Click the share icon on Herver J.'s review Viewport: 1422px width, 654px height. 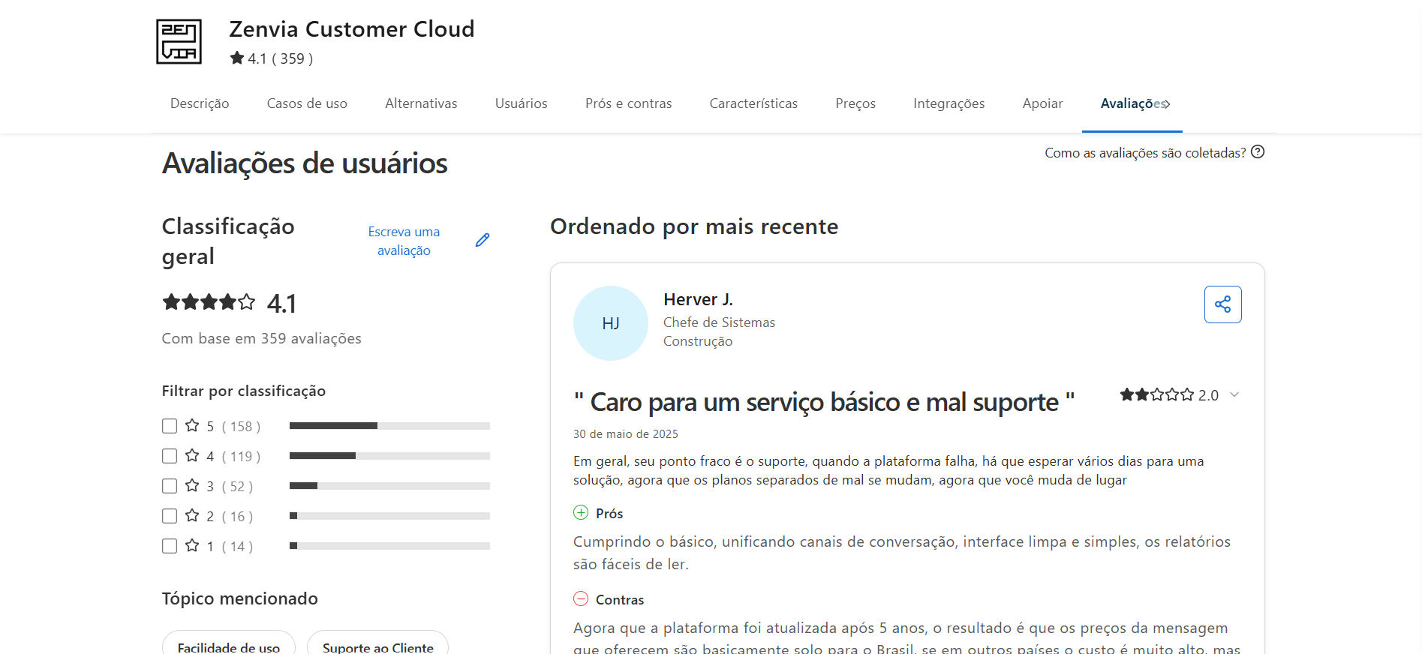(1222, 304)
